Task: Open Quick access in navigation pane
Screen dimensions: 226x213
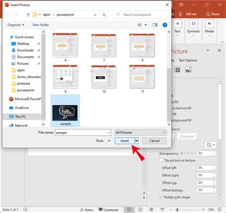Action: 22,37
